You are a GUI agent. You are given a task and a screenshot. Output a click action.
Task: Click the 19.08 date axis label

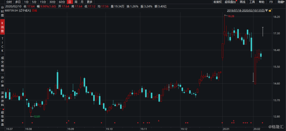tap(29, 129)
